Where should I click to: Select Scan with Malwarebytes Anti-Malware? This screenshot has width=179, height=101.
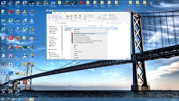click(x=89, y=43)
